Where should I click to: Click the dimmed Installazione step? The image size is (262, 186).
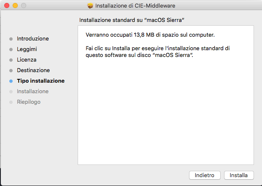pos(32,92)
